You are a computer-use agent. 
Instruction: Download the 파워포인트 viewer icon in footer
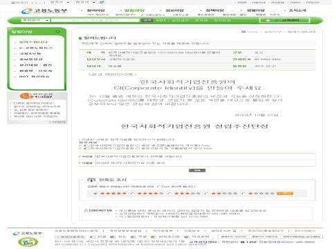click(x=154, y=237)
